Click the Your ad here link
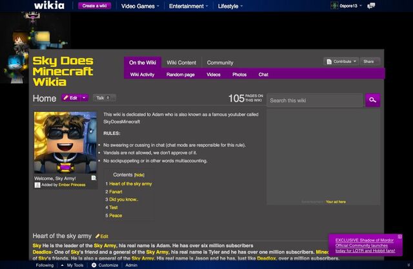 [x=336, y=202]
